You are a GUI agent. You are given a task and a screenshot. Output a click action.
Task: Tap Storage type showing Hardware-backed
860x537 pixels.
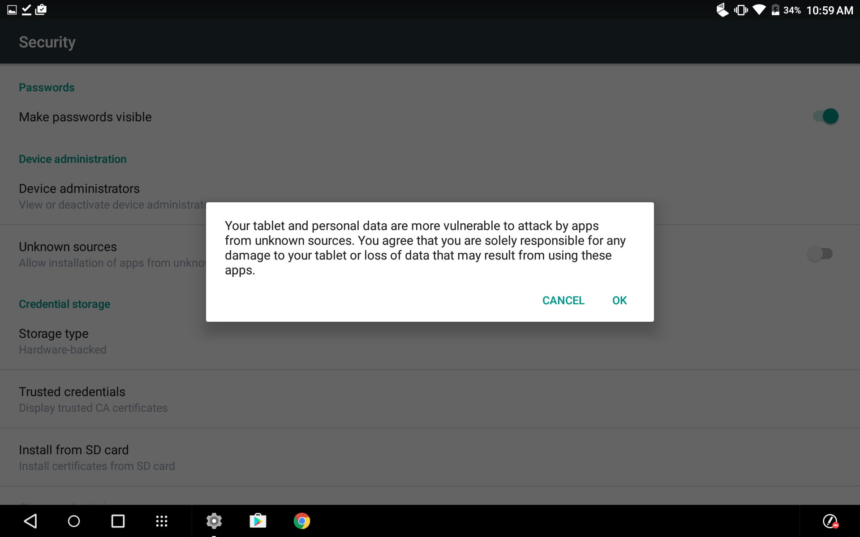[x=53, y=333]
